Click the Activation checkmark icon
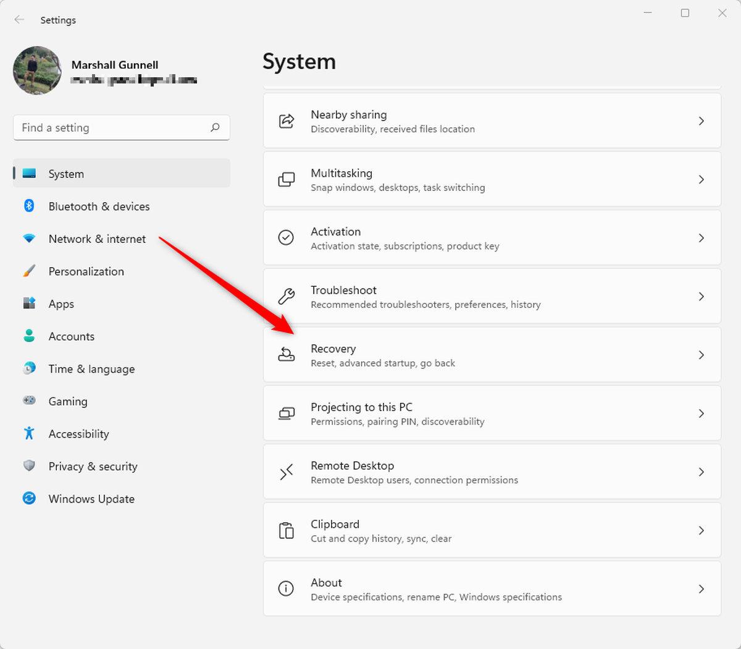741x649 pixels. 286,238
